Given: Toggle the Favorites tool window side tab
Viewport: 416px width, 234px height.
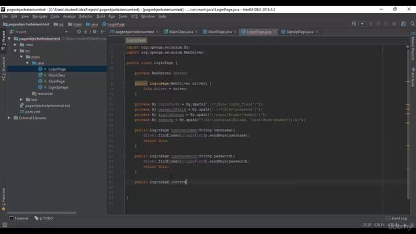Looking at the screenshot, I should 3,200.
